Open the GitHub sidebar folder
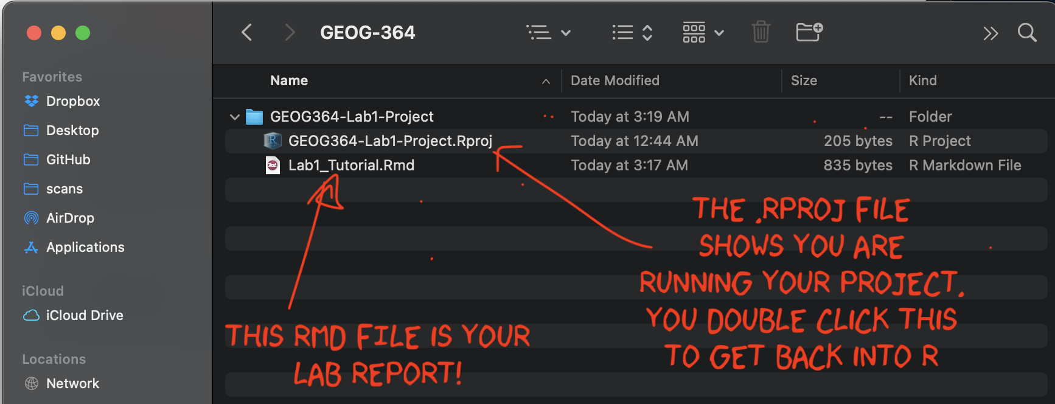 click(68, 159)
